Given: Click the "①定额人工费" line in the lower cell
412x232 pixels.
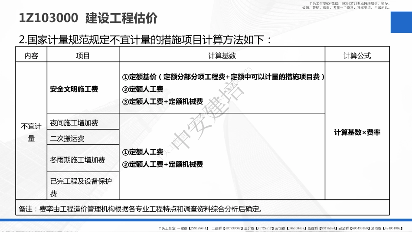Looking at the screenshot, I should [143, 152].
